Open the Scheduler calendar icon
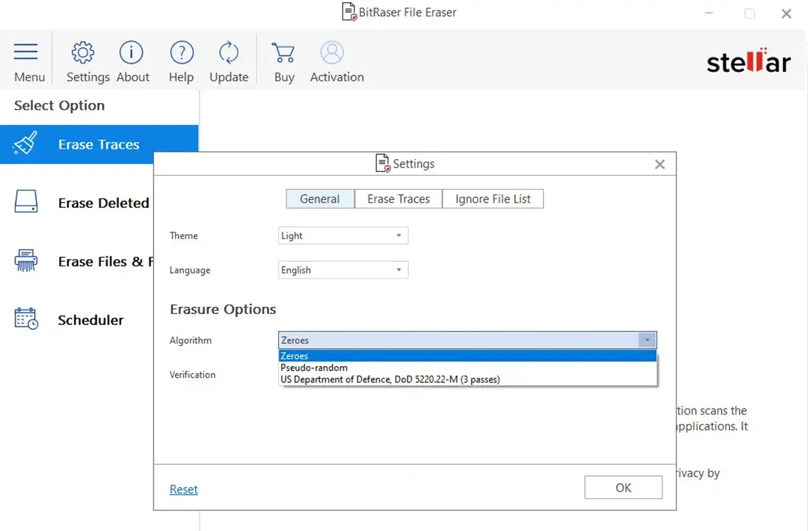This screenshot has width=808, height=531. point(26,318)
